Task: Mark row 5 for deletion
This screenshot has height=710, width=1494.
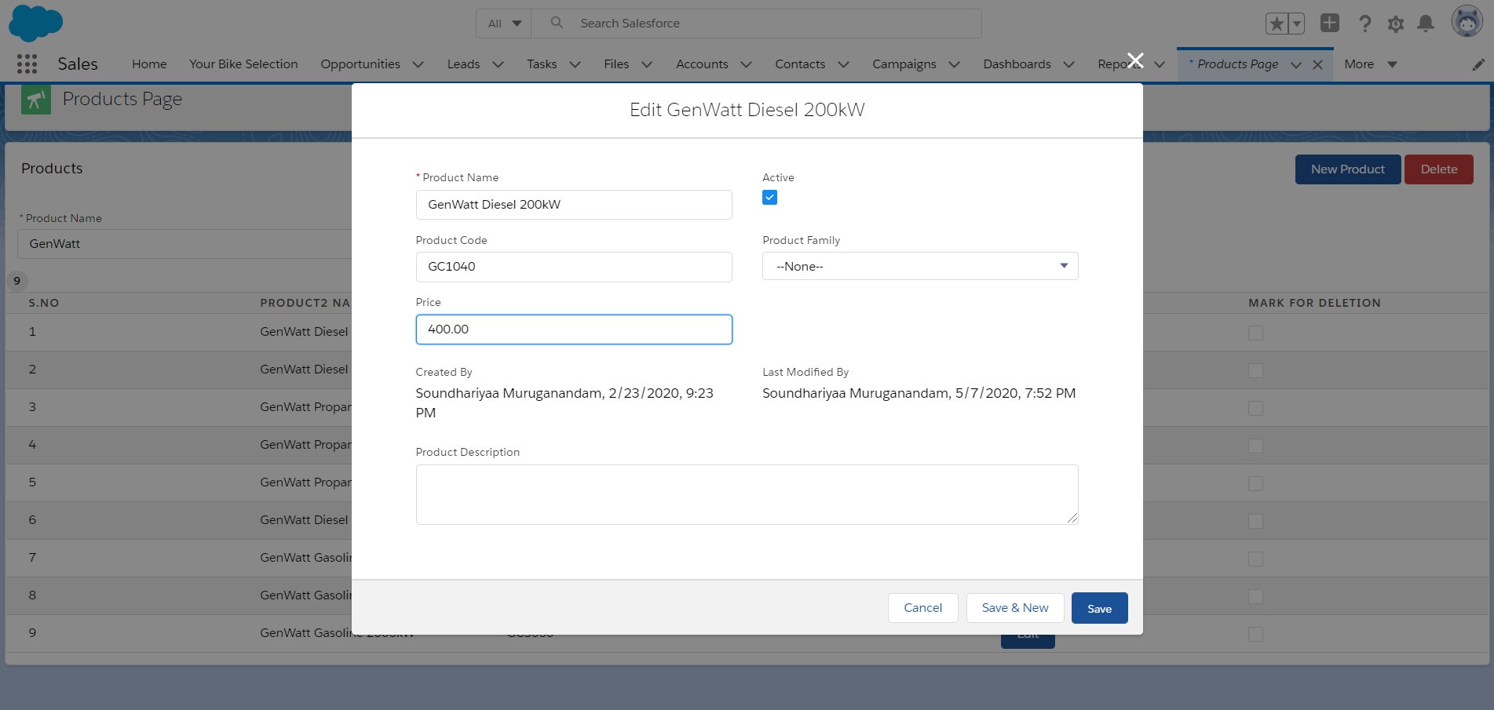Action: click(1255, 483)
